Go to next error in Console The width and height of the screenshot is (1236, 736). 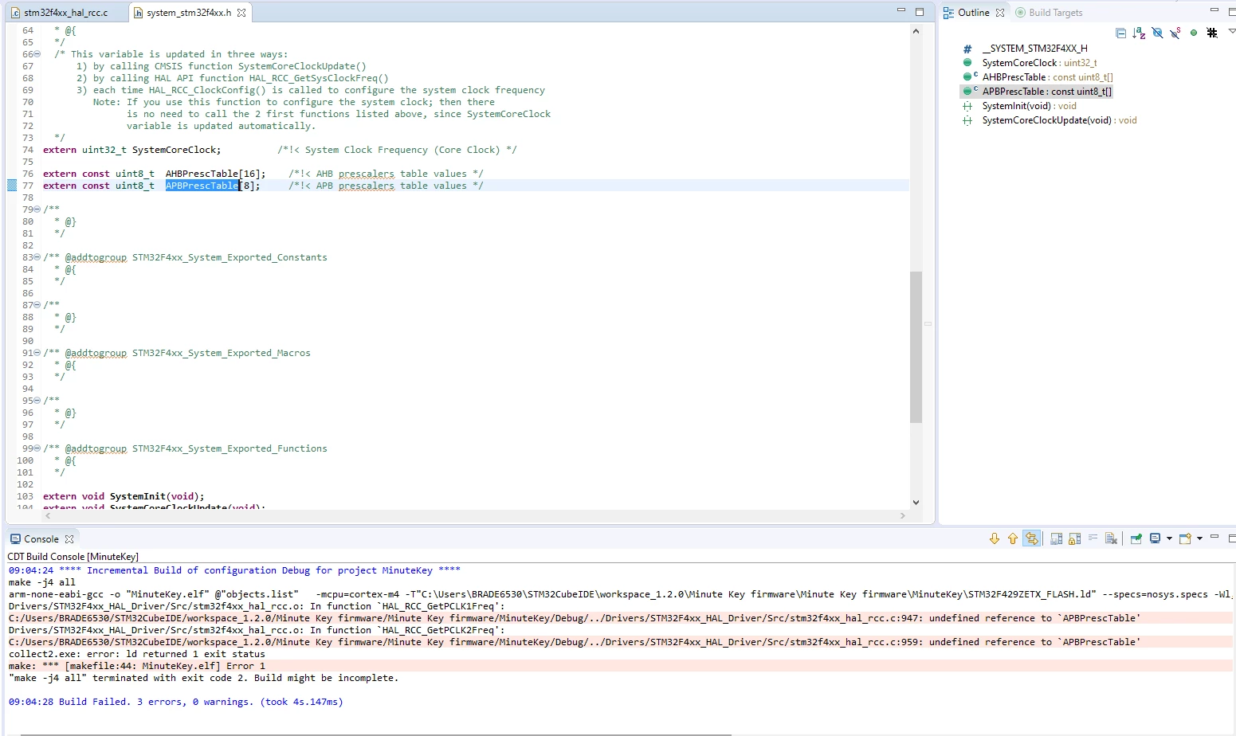point(995,538)
